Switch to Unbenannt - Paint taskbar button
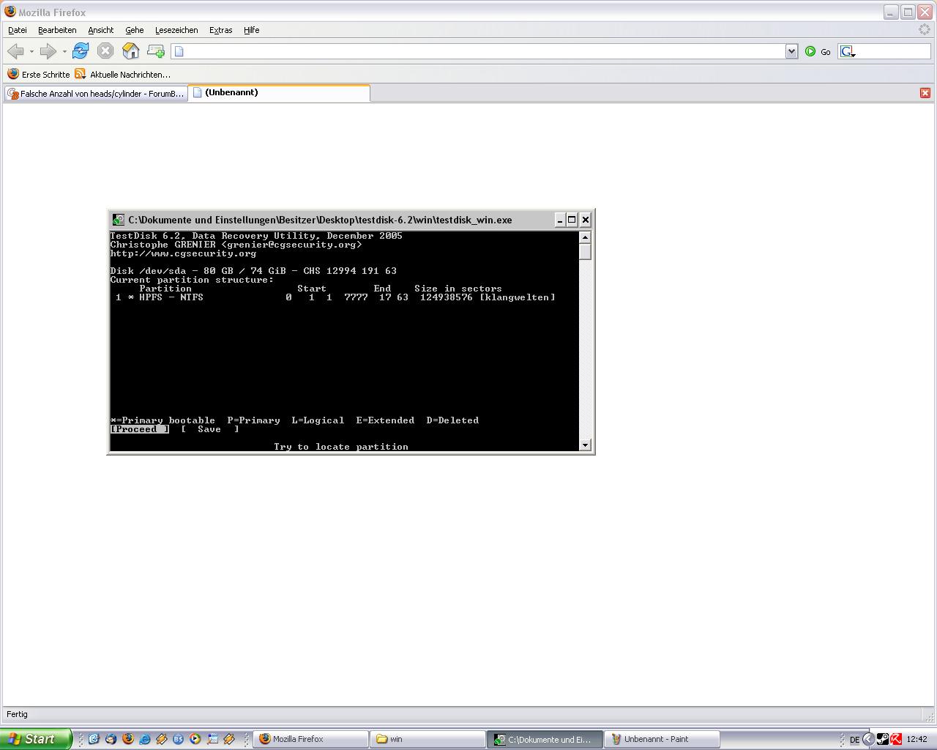The height and width of the screenshot is (750, 937). coord(662,739)
